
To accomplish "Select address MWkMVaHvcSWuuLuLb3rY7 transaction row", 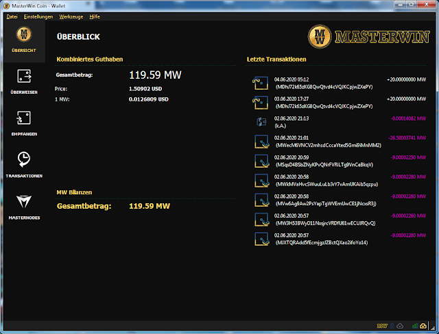I will pyautogui.click(x=327, y=184).
